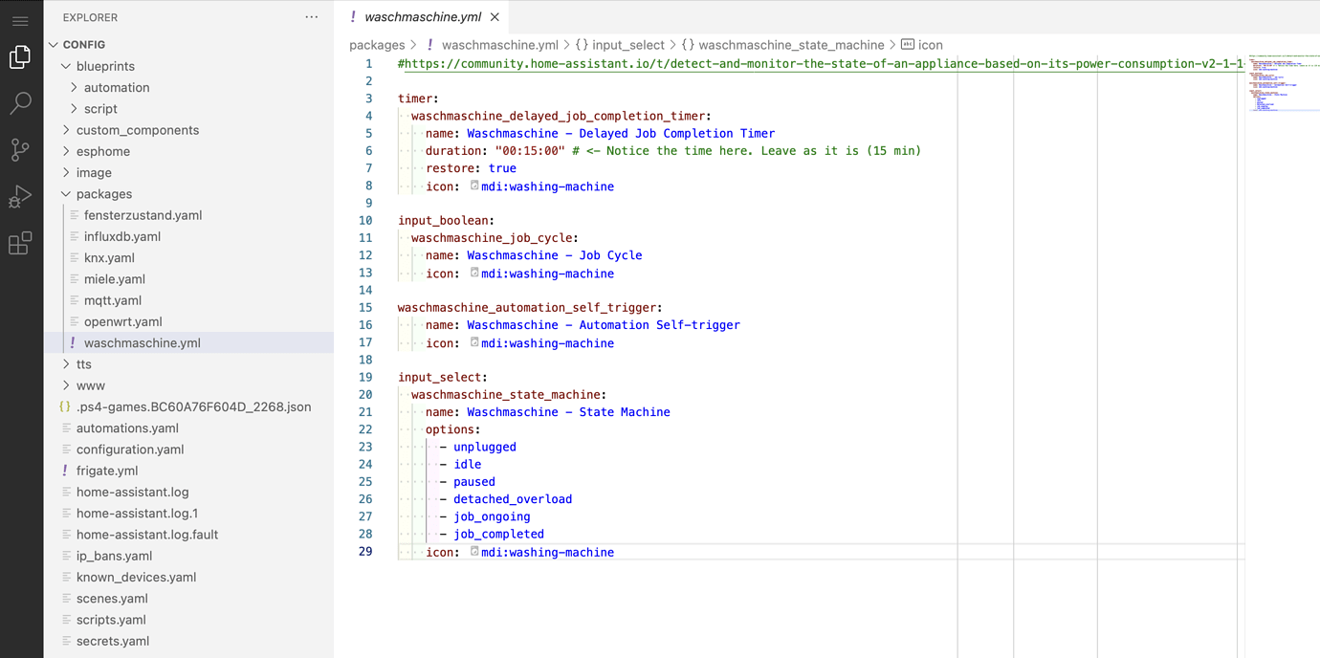The width and height of the screenshot is (1320, 658).
Task: Open the Extensions view
Action: tap(20, 244)
